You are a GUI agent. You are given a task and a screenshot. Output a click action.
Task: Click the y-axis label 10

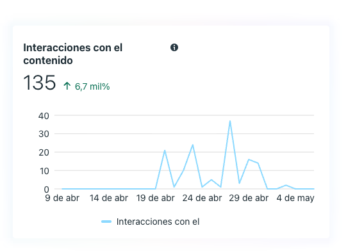coord(44,171)
